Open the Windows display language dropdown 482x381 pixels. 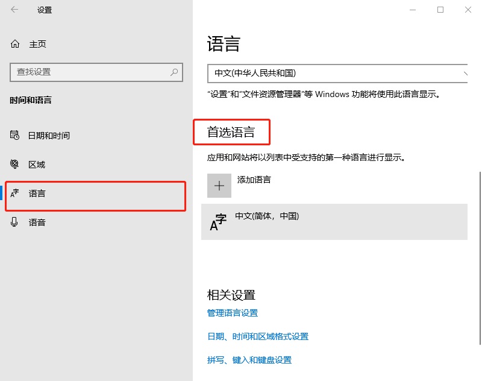pyautogui.click(x=337, y=74)
